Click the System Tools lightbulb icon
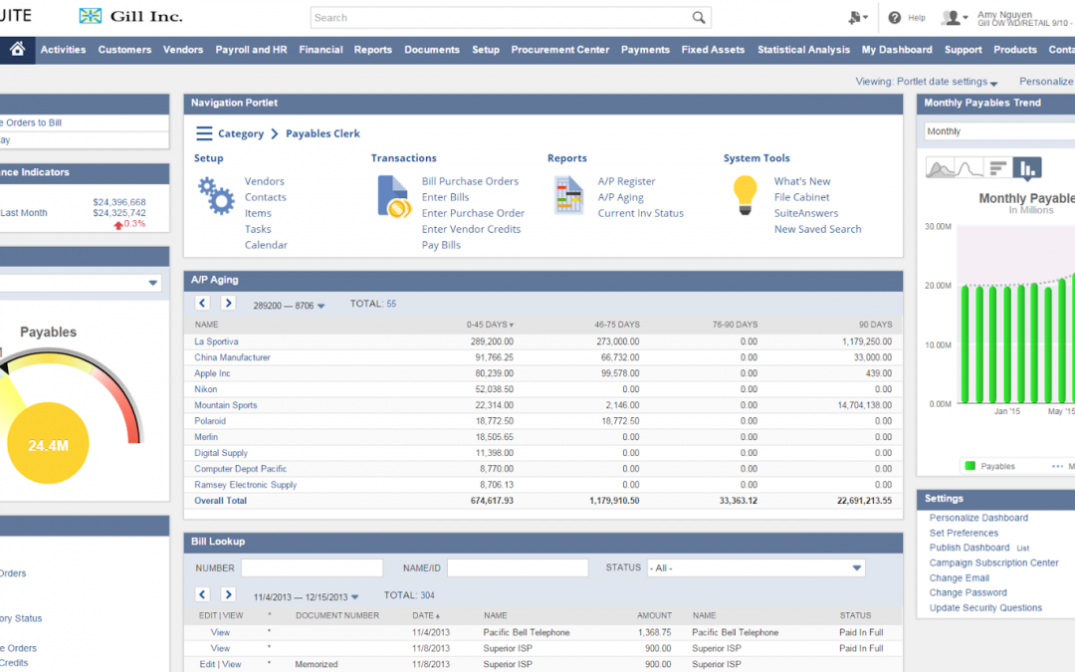Viewport: 1075px width, 672px height. (746, 195)
